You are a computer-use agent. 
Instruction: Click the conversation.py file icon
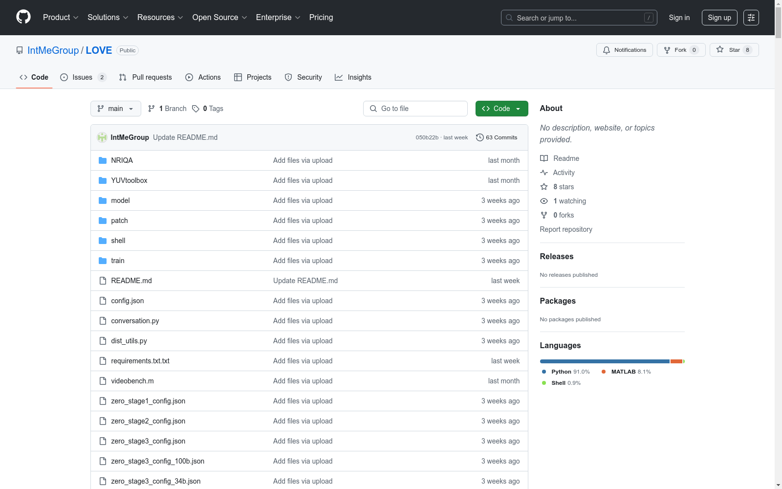tap(103, 321)
